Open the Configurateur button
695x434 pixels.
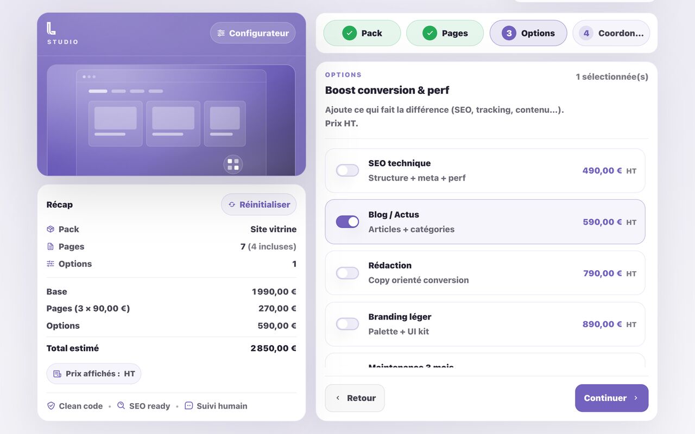[253, 33]
